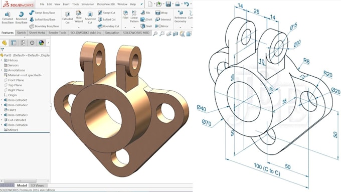Open the Simulation menu

(88, 4)
